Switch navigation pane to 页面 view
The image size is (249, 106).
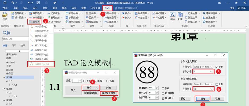point(14,46)
